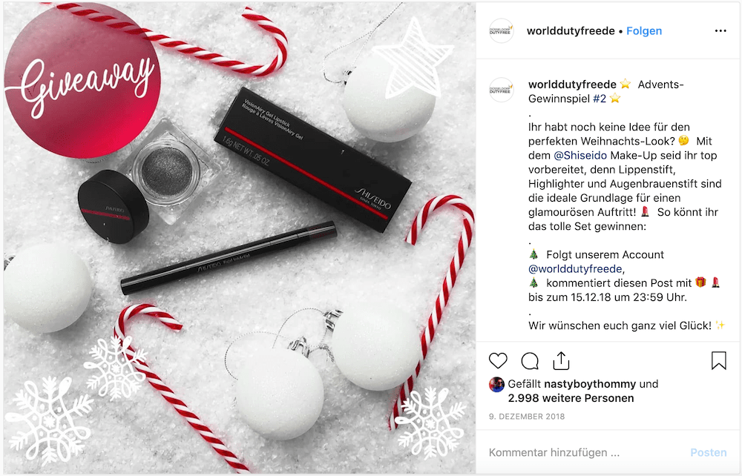The image size is (742, 476).
Task: Show the 2.998 weitere Personen likes list
Action: tap(571, 398)
